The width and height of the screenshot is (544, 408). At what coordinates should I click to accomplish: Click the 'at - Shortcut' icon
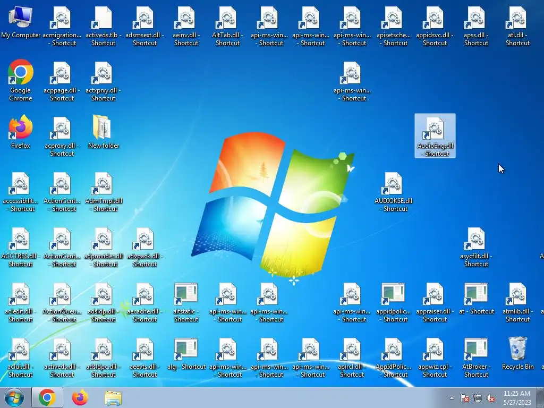(x=476, y=300)
